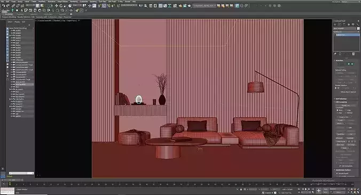Image resolution: width=361 pixels, height=195 pixels.
Task: Select the Unlink Selection tool
Action: click(x=18, y=5)
